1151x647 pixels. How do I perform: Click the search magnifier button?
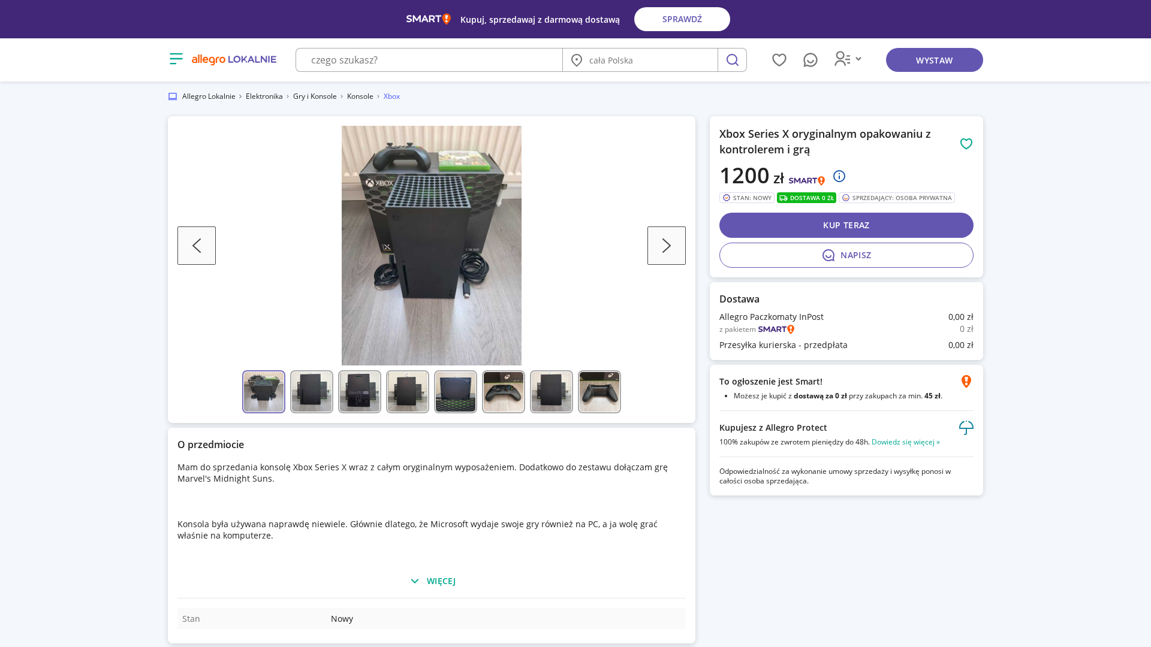[732, 60]
